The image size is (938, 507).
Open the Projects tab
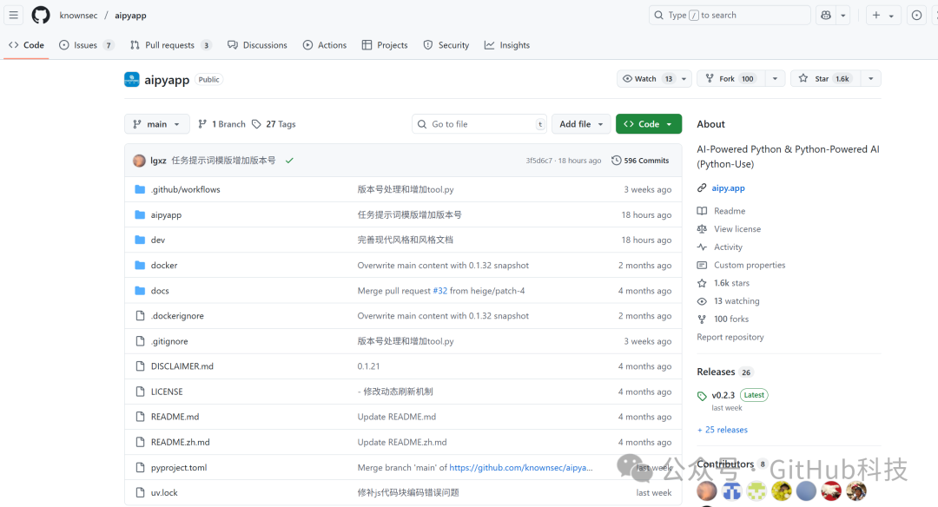[385, 45]
